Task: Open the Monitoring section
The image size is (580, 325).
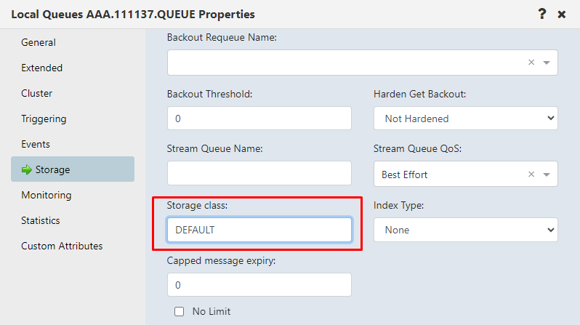Action: [x=47, y=195]
